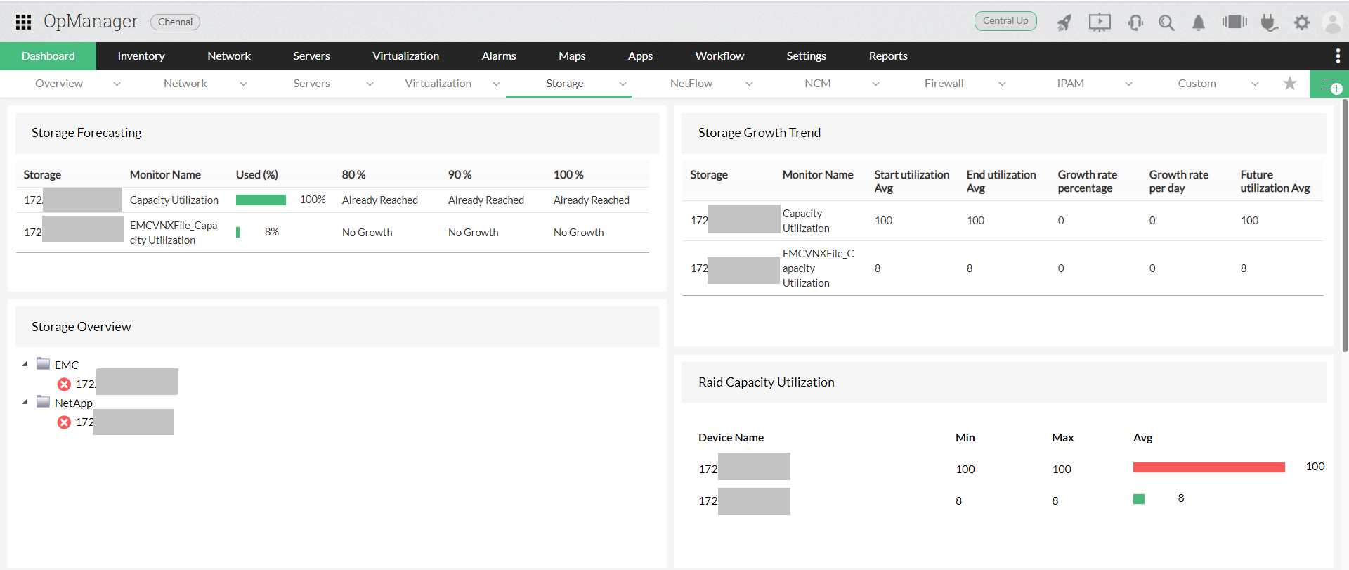Open search with the magnifier icon
The image size is (1349, 570).
pyautogui.click(x=1166, y=22)
